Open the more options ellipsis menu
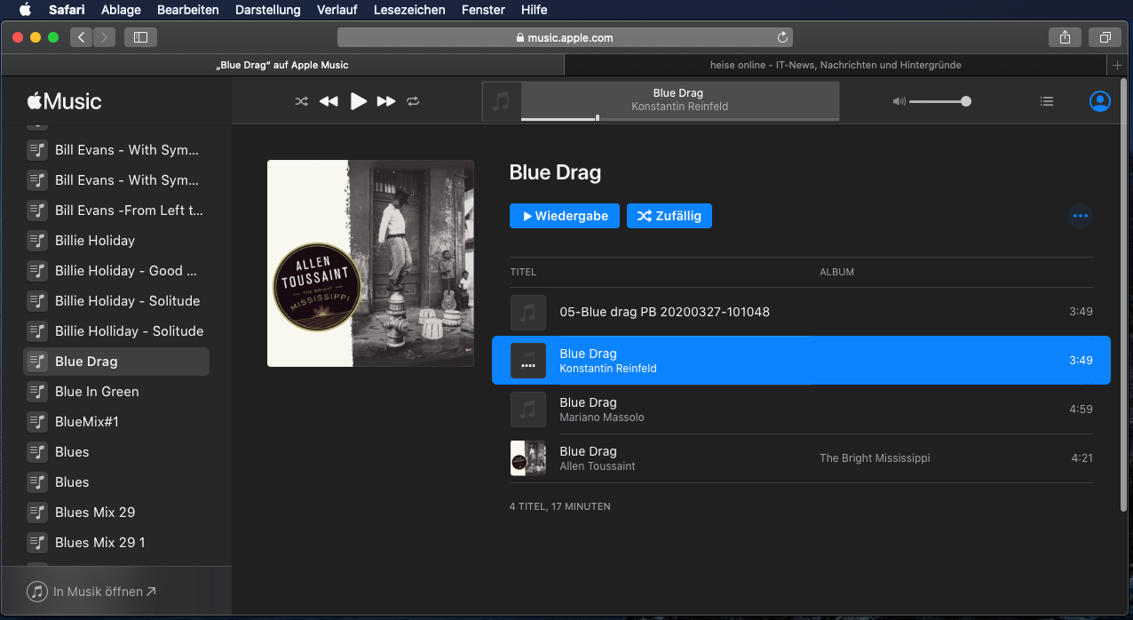The height and width of the screenshot is (620, 1133). coord(1080,216)
